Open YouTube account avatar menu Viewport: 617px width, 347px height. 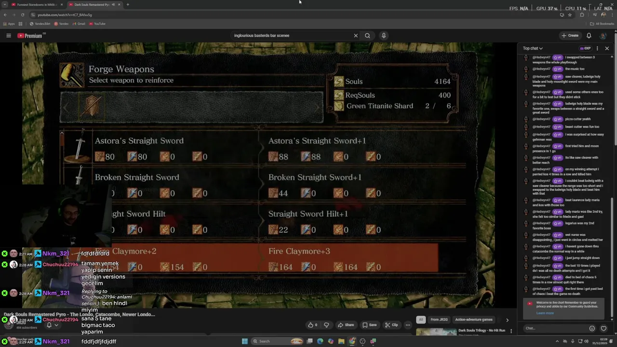pyautogui.click(x=603, y=35)
